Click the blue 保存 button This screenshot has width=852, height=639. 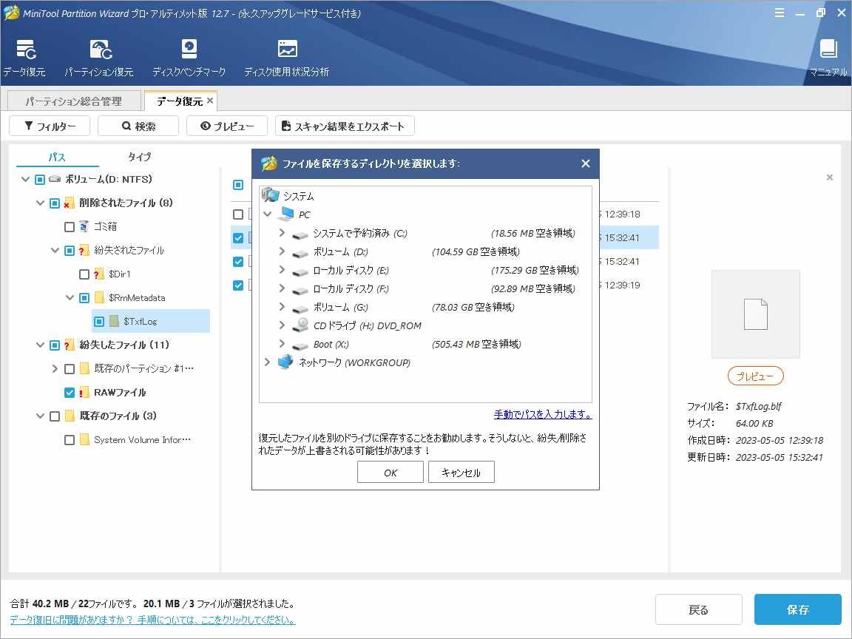[x=798, y=609]
